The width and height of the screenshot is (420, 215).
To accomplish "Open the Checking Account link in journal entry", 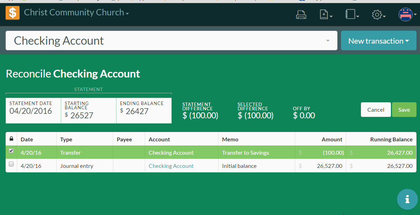I will click(171, 166).
